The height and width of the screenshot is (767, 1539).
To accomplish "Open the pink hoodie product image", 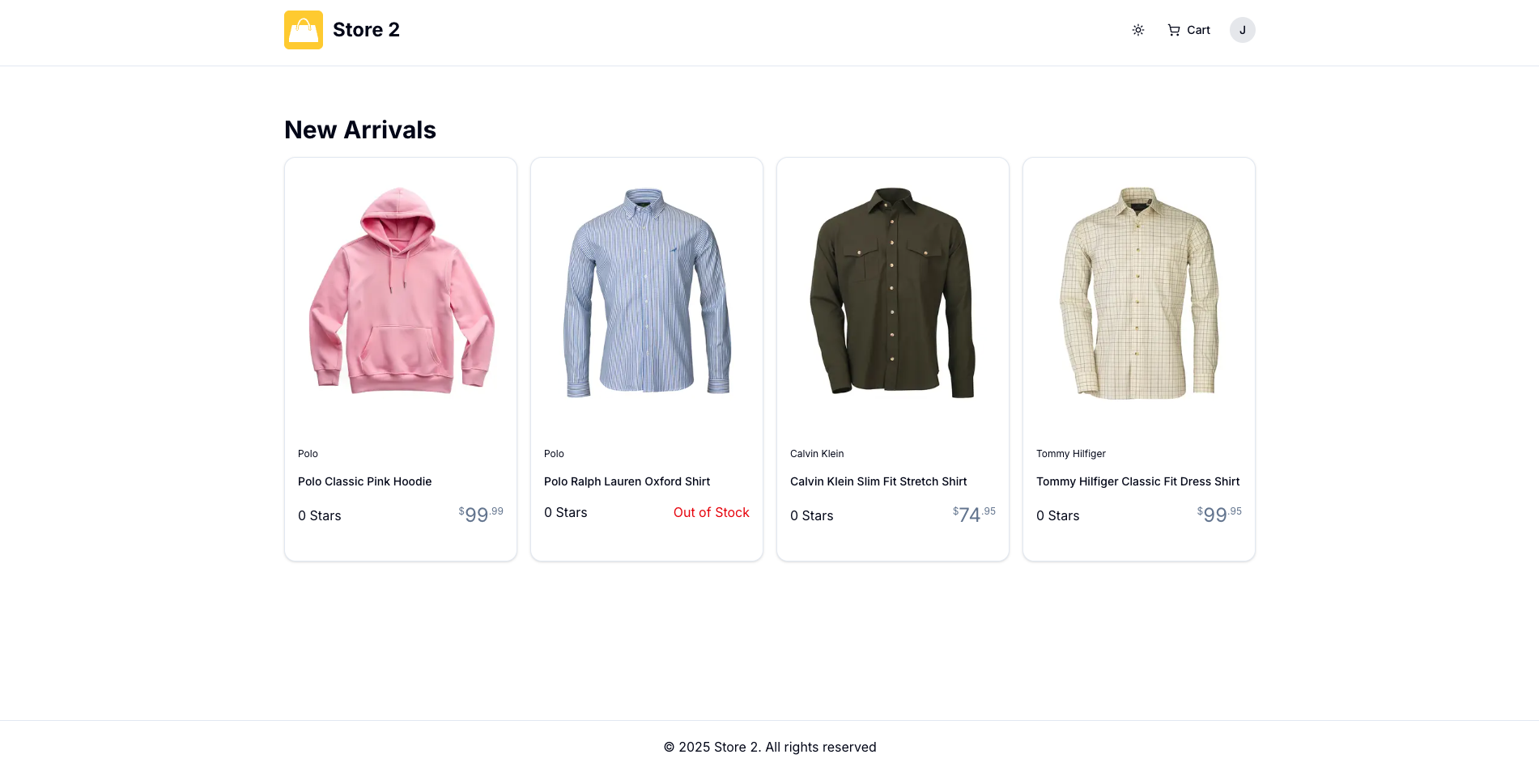I will coord(401,292).
